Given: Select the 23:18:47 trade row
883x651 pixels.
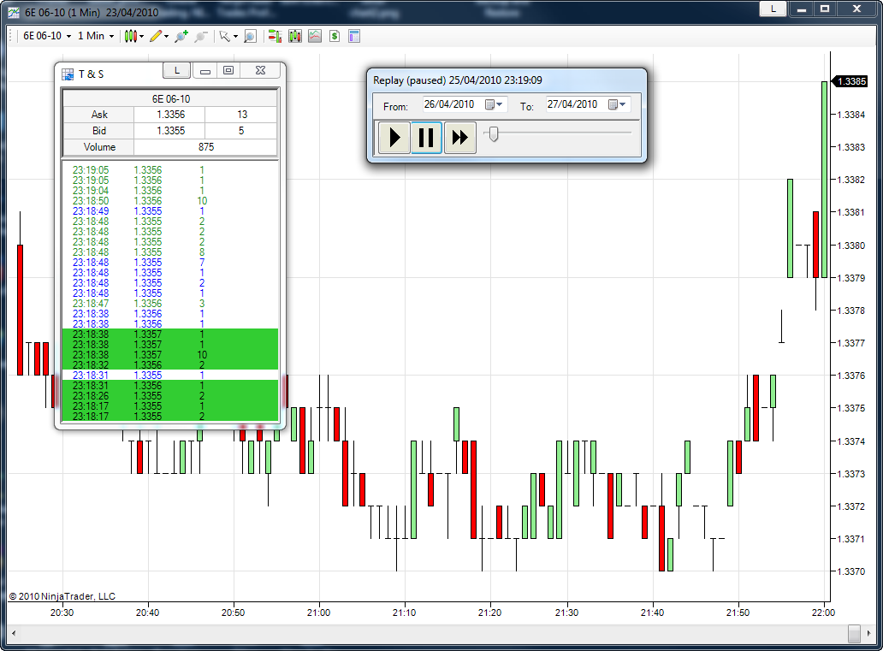Looking at the screenshot, I should tap(170, 304).
